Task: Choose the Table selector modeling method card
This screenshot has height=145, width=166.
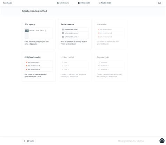Action: pyautogui.click(x=75, y=34)
